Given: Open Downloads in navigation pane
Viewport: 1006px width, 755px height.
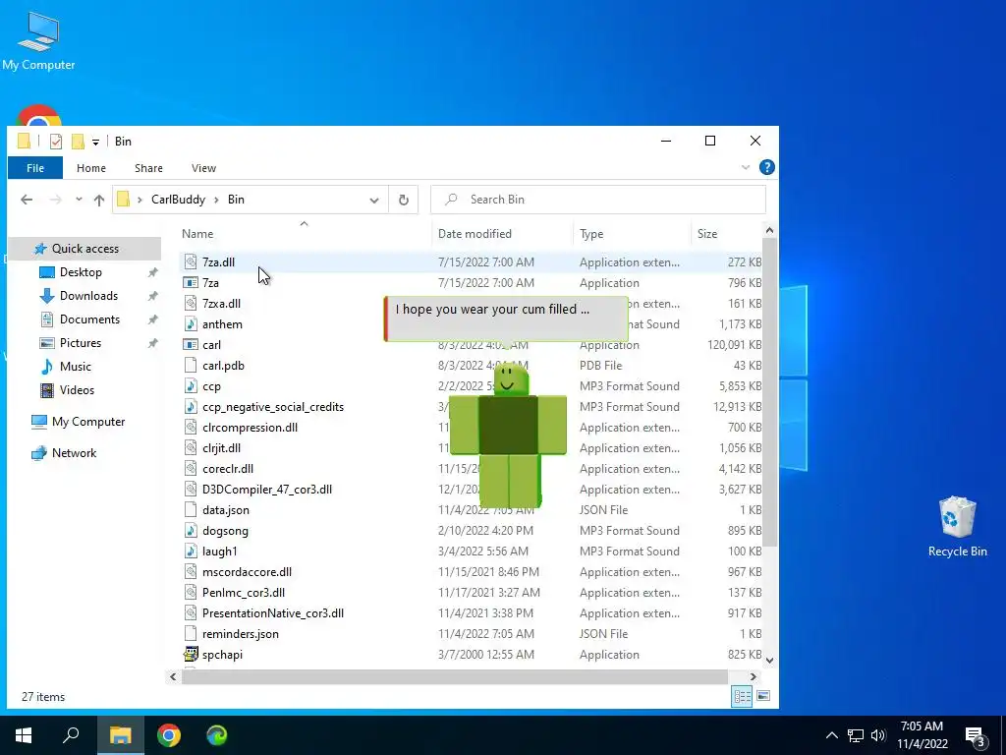Looking at the screenshot, I should coord(88,296).
